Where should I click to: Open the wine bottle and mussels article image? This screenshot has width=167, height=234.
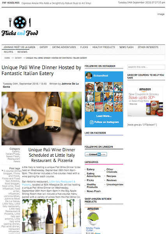point(42,118)
